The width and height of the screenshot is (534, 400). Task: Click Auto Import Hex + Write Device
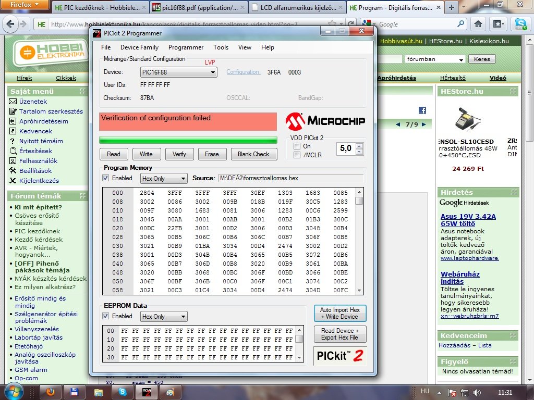click(x=340, y=313)
